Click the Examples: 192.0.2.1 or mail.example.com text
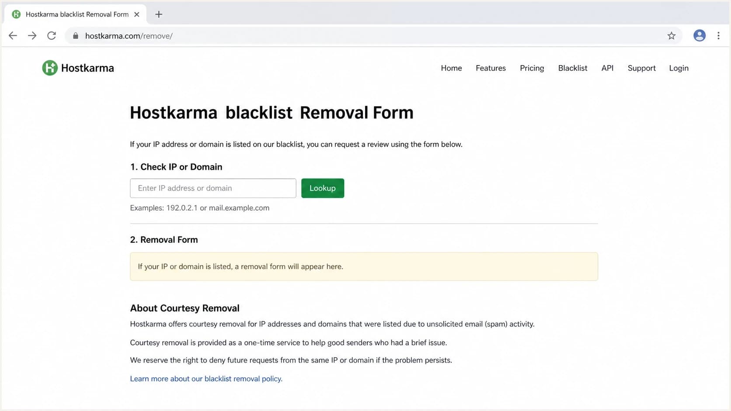 click(199, 208)
